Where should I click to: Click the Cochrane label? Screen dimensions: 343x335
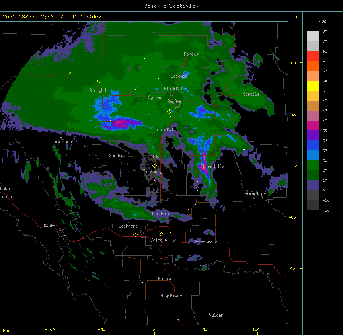pyautogui.click(x=128, y=226)
